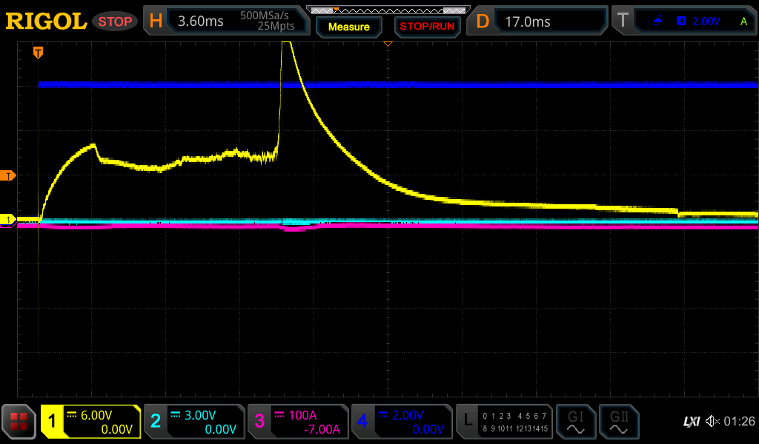This screenshot has height=444, width=759.
Task: Toggle channel 3 with 100A scale
Action: [298, 422]
